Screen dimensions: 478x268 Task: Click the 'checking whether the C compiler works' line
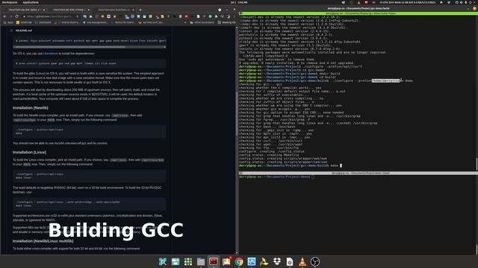tap(280, 88)
